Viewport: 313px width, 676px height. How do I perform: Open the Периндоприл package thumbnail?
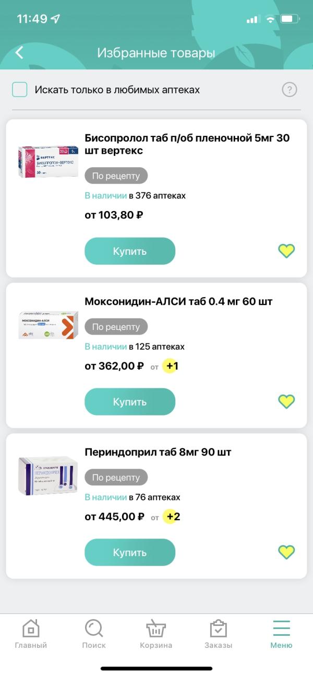click(x=48, y=476)
